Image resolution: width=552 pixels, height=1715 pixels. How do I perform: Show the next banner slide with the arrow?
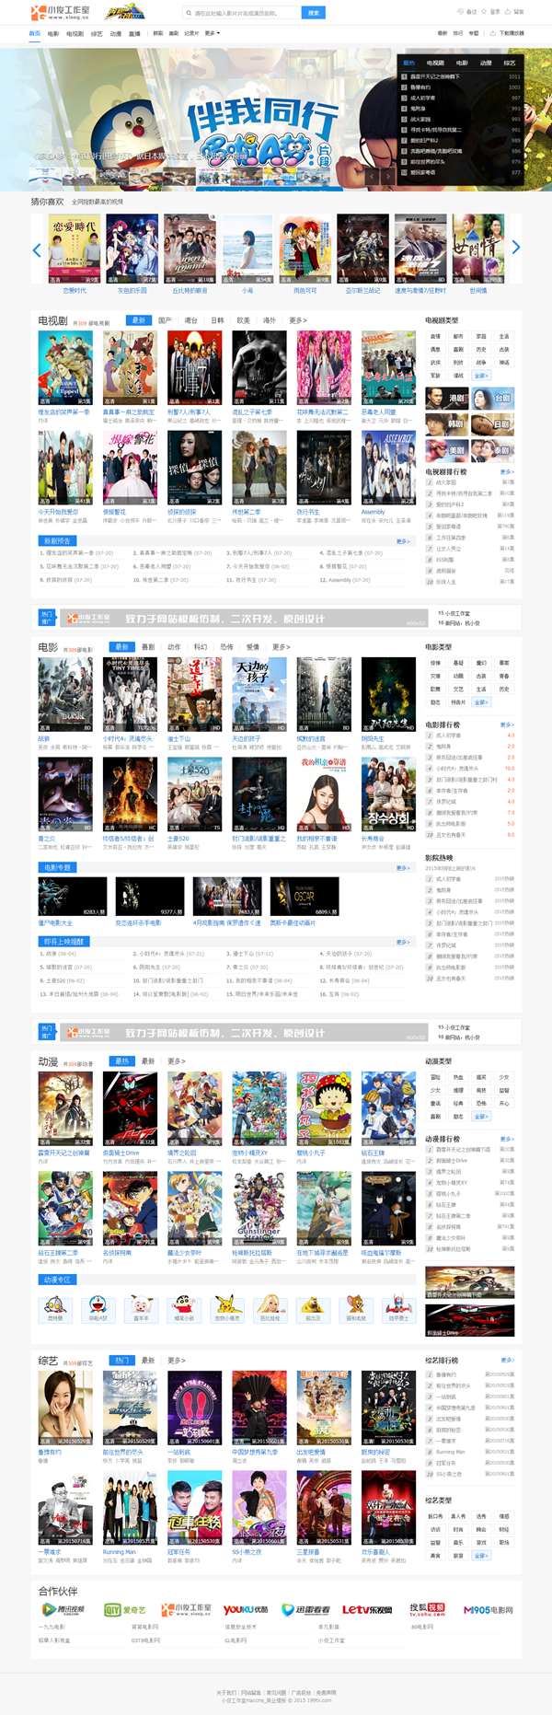tap(387, 175)
